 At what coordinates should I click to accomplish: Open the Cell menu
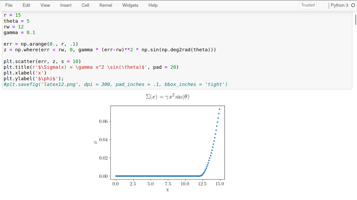point(85,5)
